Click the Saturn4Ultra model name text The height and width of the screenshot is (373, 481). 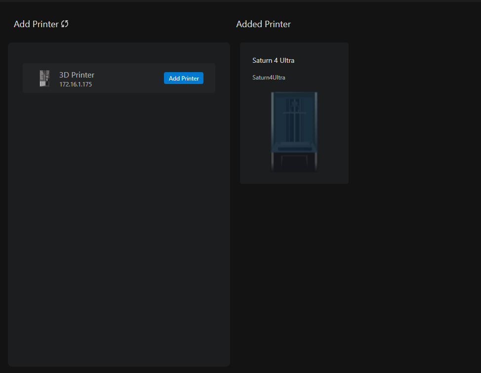[x=269, y=78]
